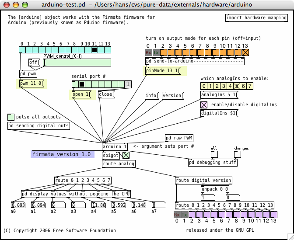Click the 'version' message box
294x240 pixels.
tap(171, 95)
